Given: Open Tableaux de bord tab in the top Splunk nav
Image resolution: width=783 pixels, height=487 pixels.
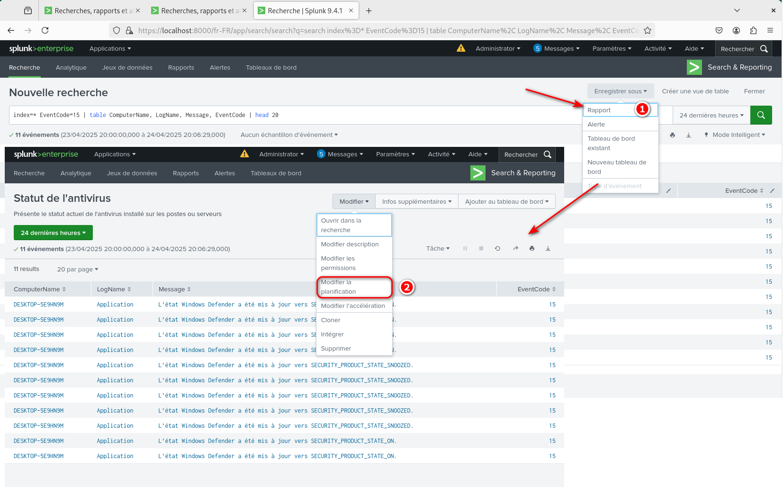Looking at the screenshot, I should point(271,67).
